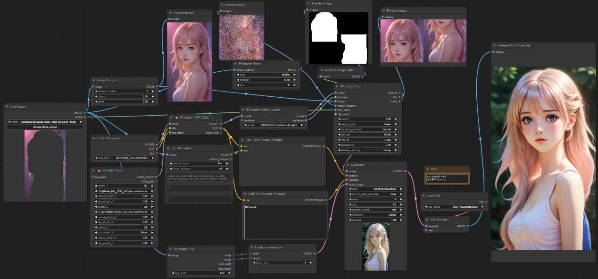The image size is (598, 279).
Task: Toggle switch_1 in the CR LoRA Stack node
Action: [x=125, y=186]
